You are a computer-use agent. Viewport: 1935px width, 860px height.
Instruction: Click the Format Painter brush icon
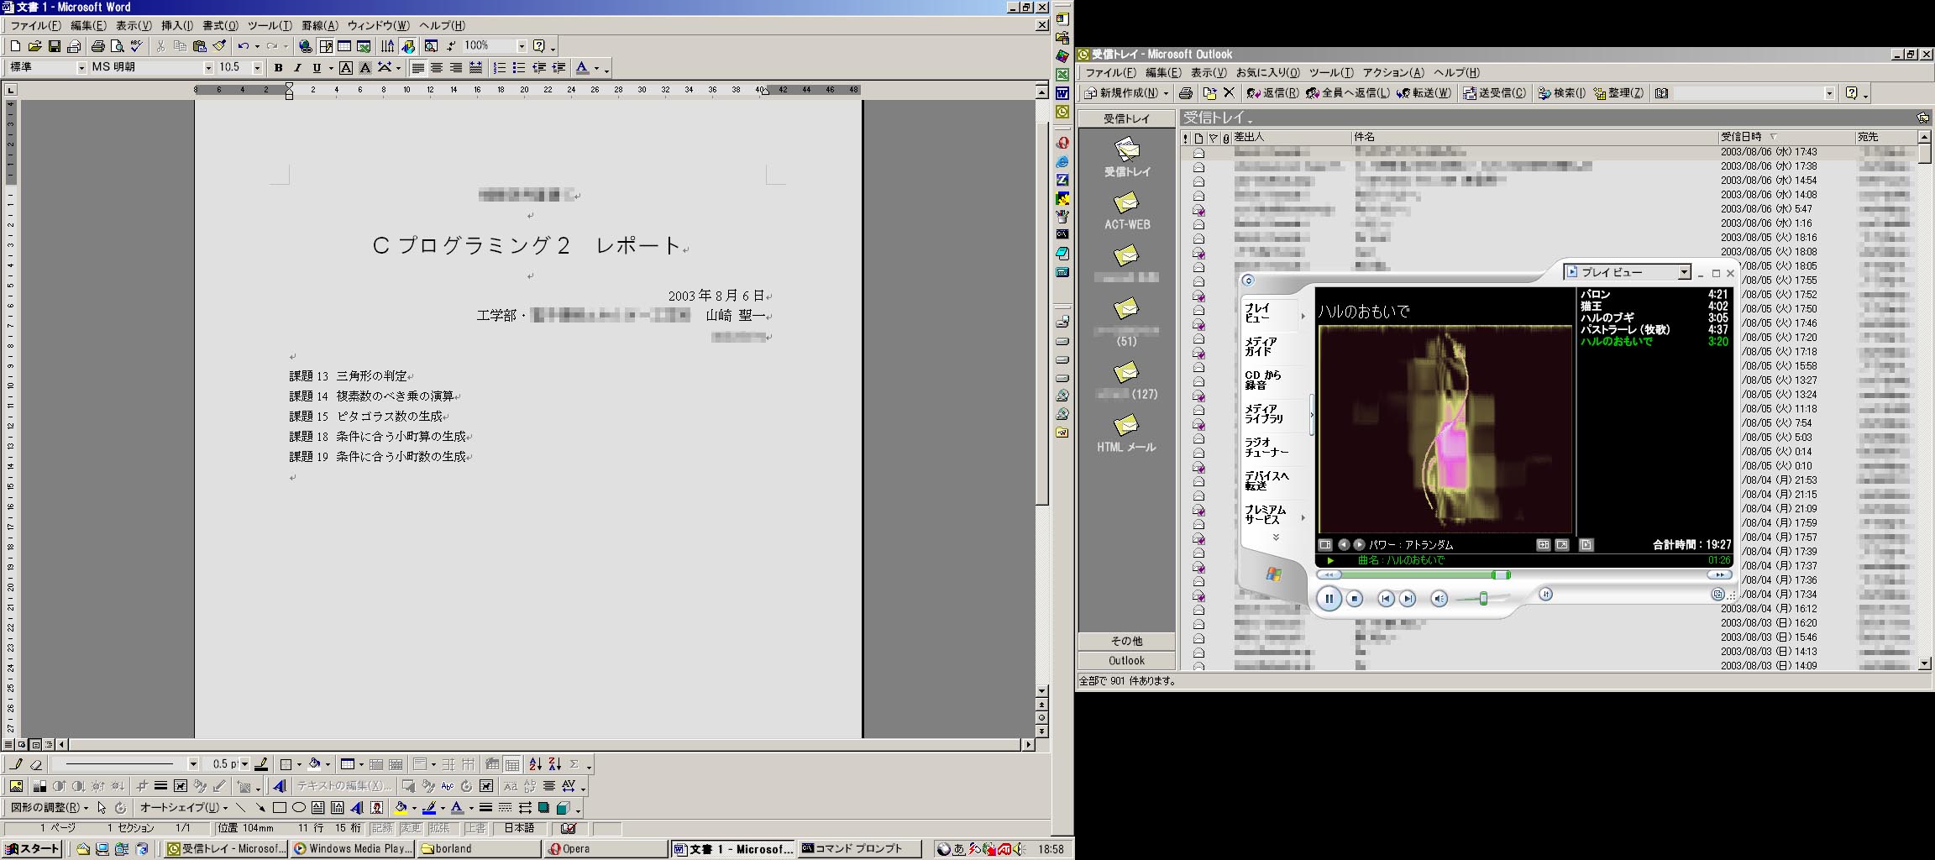(x=220, y=46)
